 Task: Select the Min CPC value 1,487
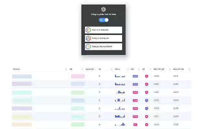click(x=156, y=84)
